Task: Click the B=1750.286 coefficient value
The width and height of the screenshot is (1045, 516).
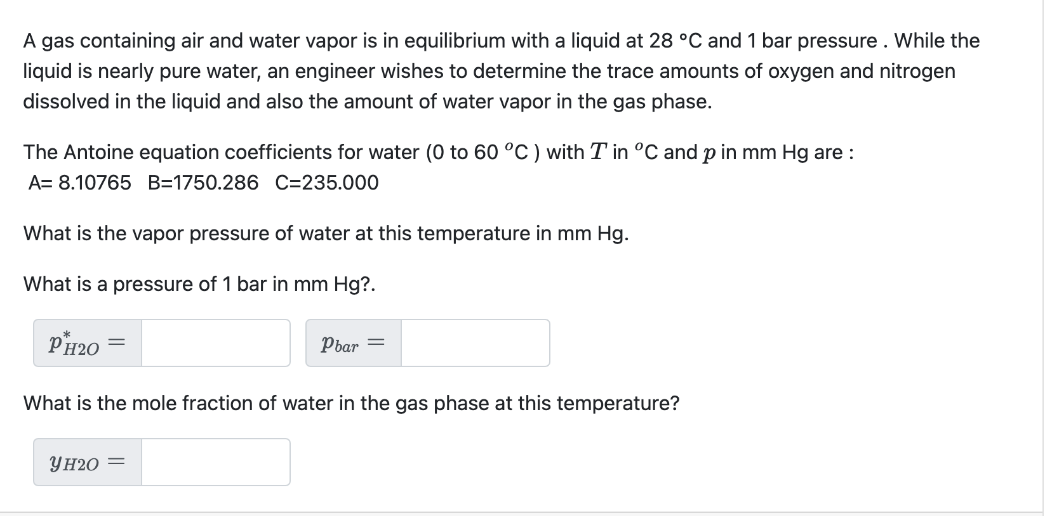Action: point(203,183)
